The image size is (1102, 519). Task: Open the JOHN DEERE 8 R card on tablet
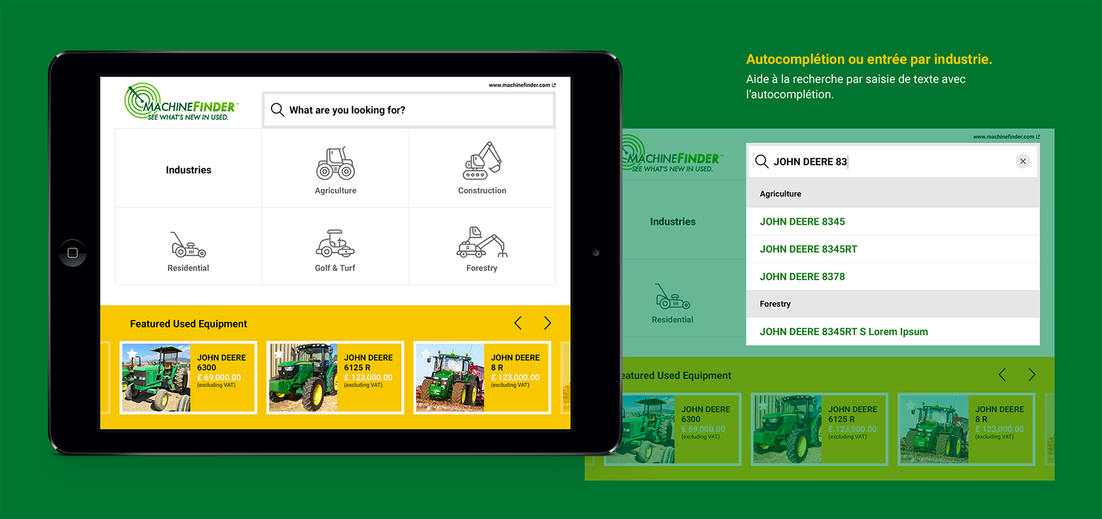pyautogui.click(x=482, y=377)
